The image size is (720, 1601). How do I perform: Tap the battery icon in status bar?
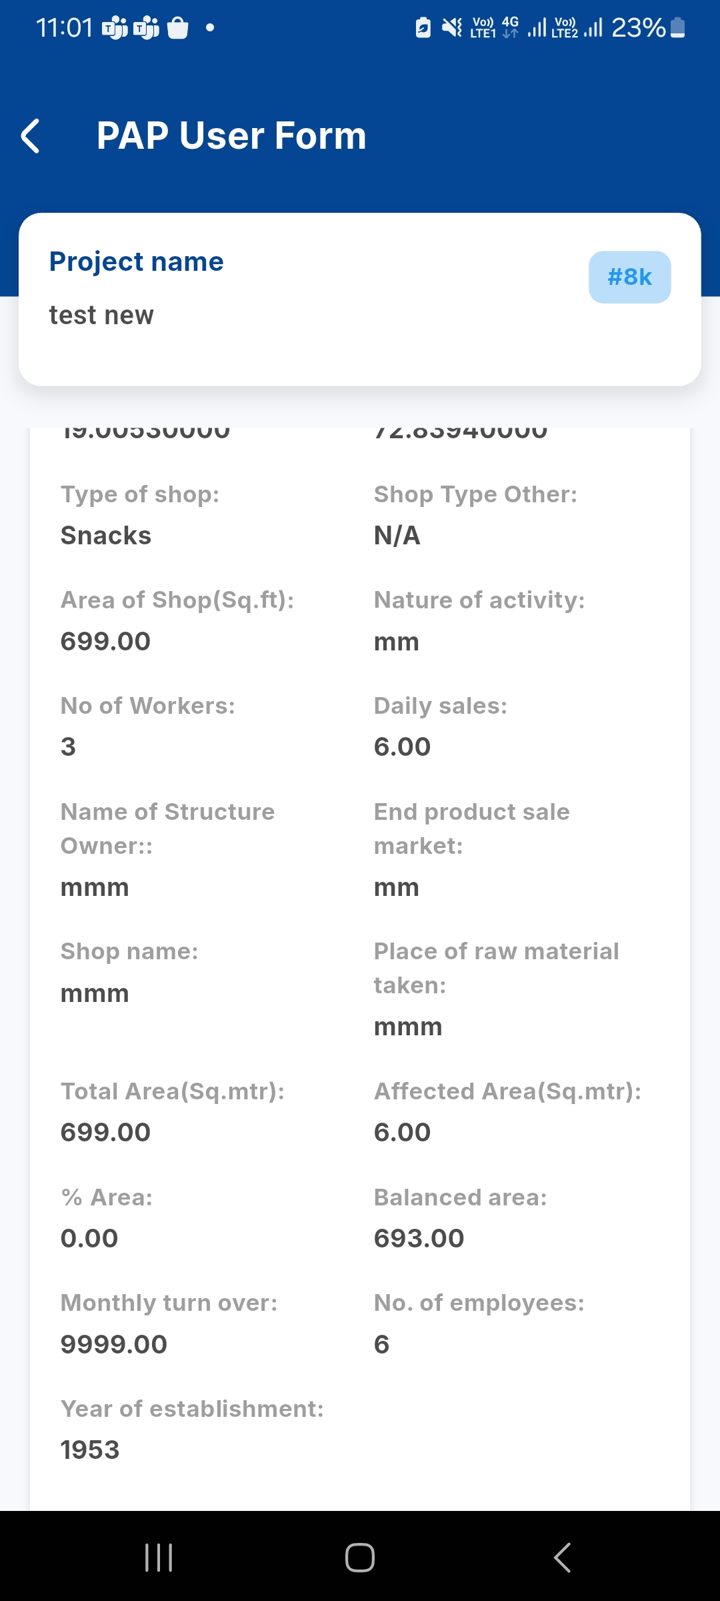(677, 28)
